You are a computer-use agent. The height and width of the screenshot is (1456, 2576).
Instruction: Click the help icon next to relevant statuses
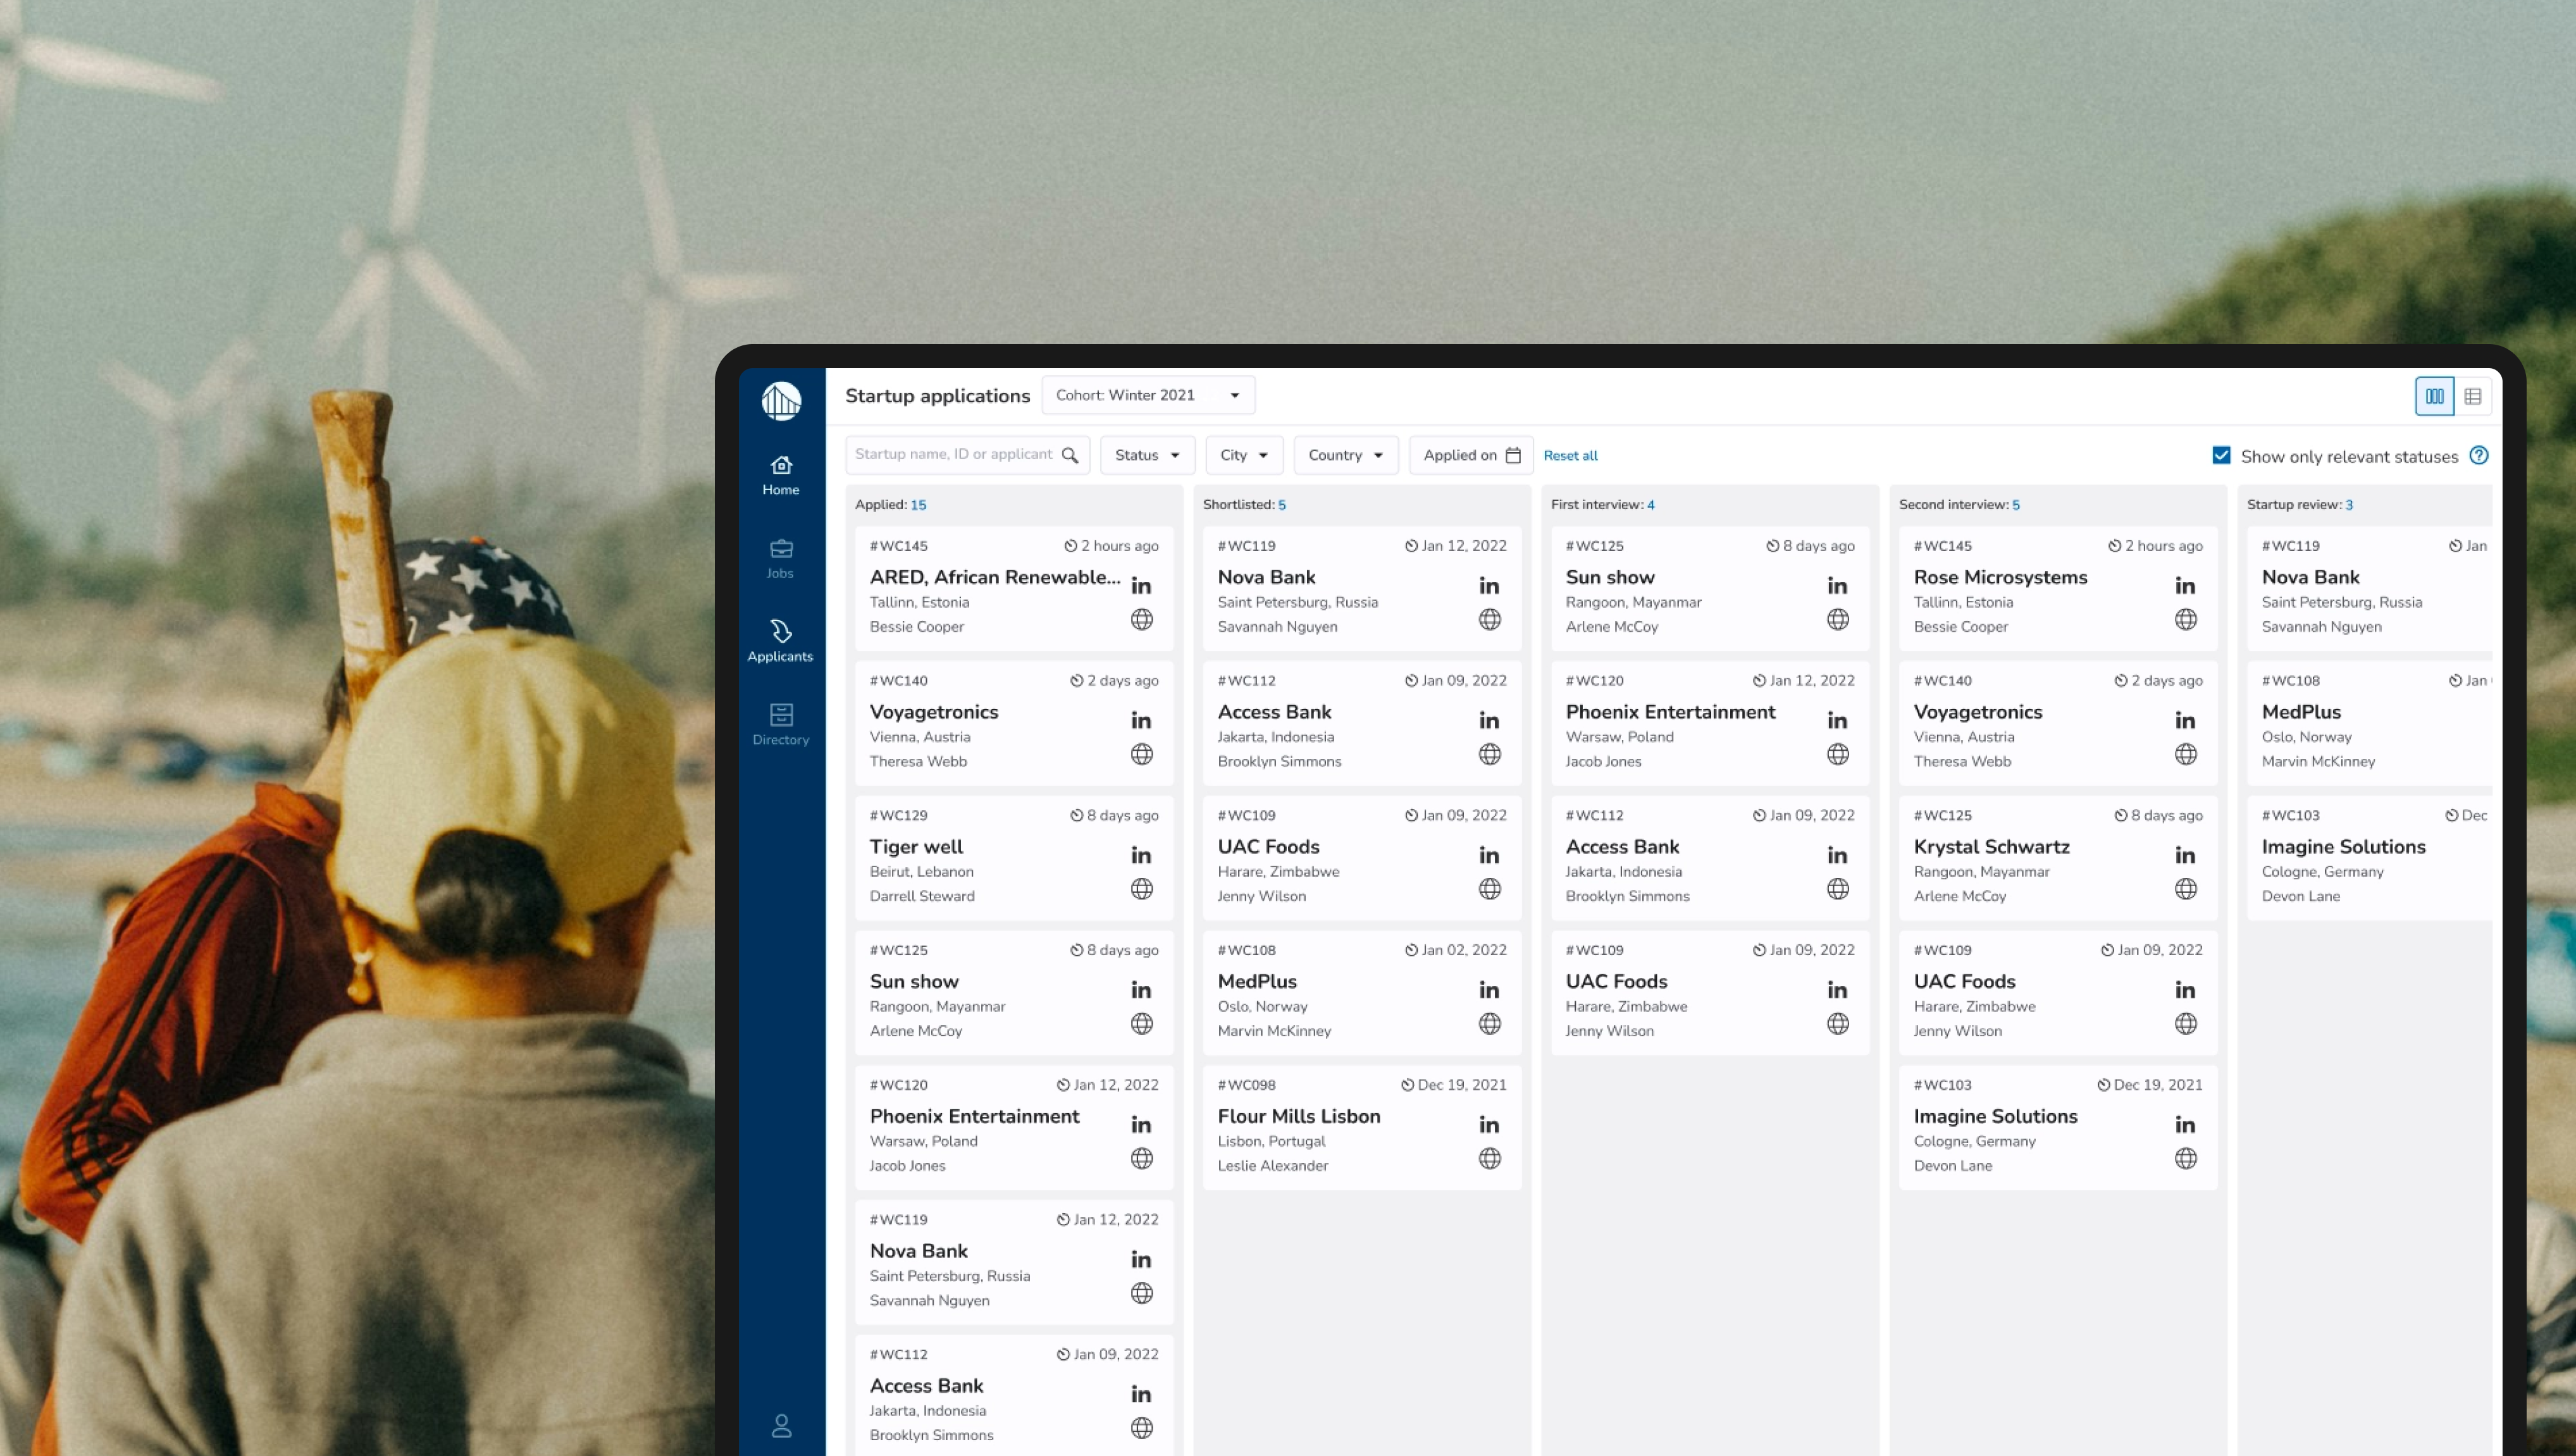point(2480,455)
